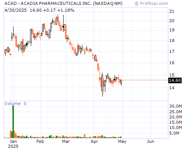This screenshot has height=150, width=188.
Task: Click the 5.0M volume axis label
Action: [x=174, y=133]
